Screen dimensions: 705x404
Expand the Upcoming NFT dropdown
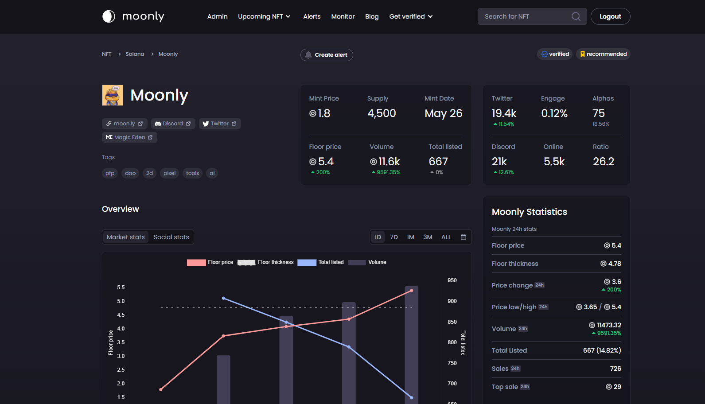point(264,16)
